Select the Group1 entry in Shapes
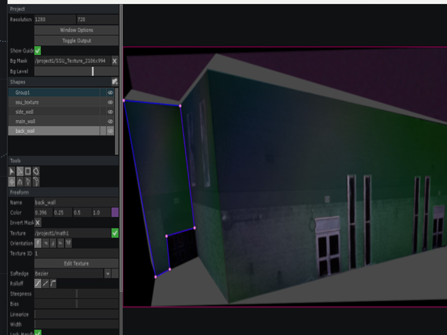This screenshot has width=447, height=335. pyautogui.click(x=56, y=92)
